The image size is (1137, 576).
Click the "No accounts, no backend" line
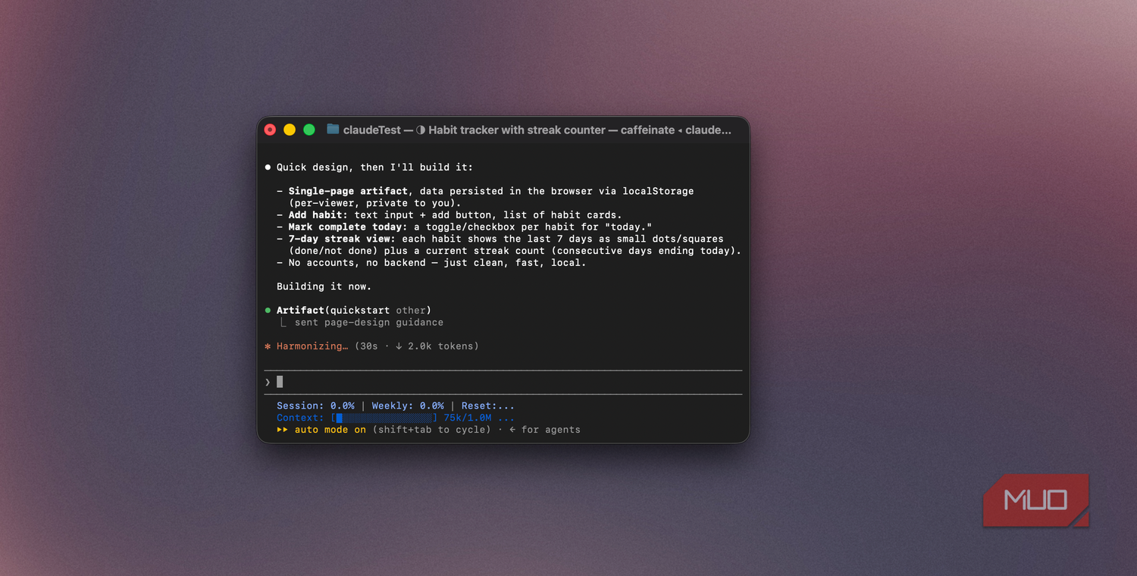(431, 263)
